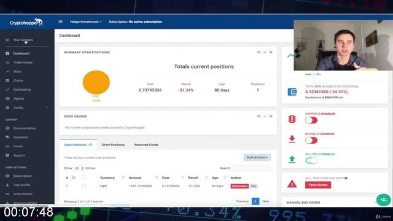The width and height of the screenshot is (393, 221).
Task: Click the orange CVC pie chart
Action: (96, 82)
